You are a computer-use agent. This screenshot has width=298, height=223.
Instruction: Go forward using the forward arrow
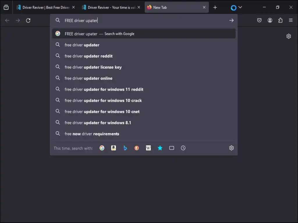18,21
